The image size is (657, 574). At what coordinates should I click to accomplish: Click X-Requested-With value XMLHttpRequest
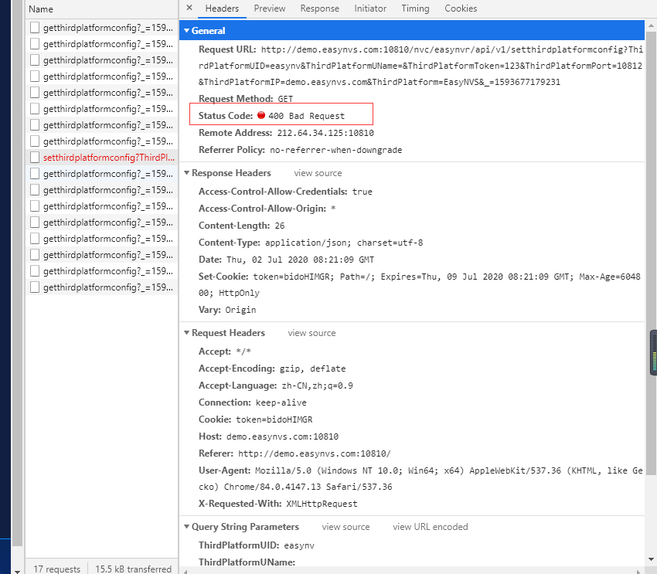[x=322, y=504]
